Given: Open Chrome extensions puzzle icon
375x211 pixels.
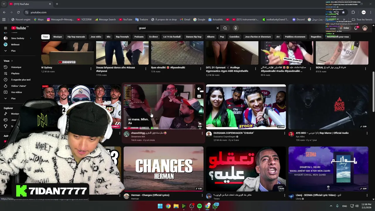Looking at the screenshot, I should [353, 12].
